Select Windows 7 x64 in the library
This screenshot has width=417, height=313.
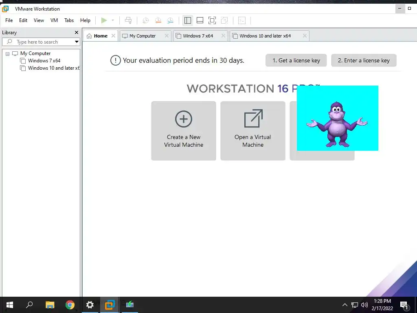[44, 61]
